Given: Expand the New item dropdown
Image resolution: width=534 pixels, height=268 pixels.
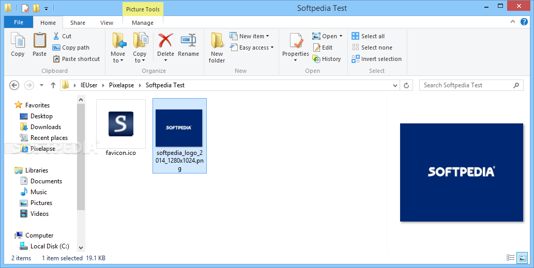Looking at the screenshot, I should coord(267,36).
